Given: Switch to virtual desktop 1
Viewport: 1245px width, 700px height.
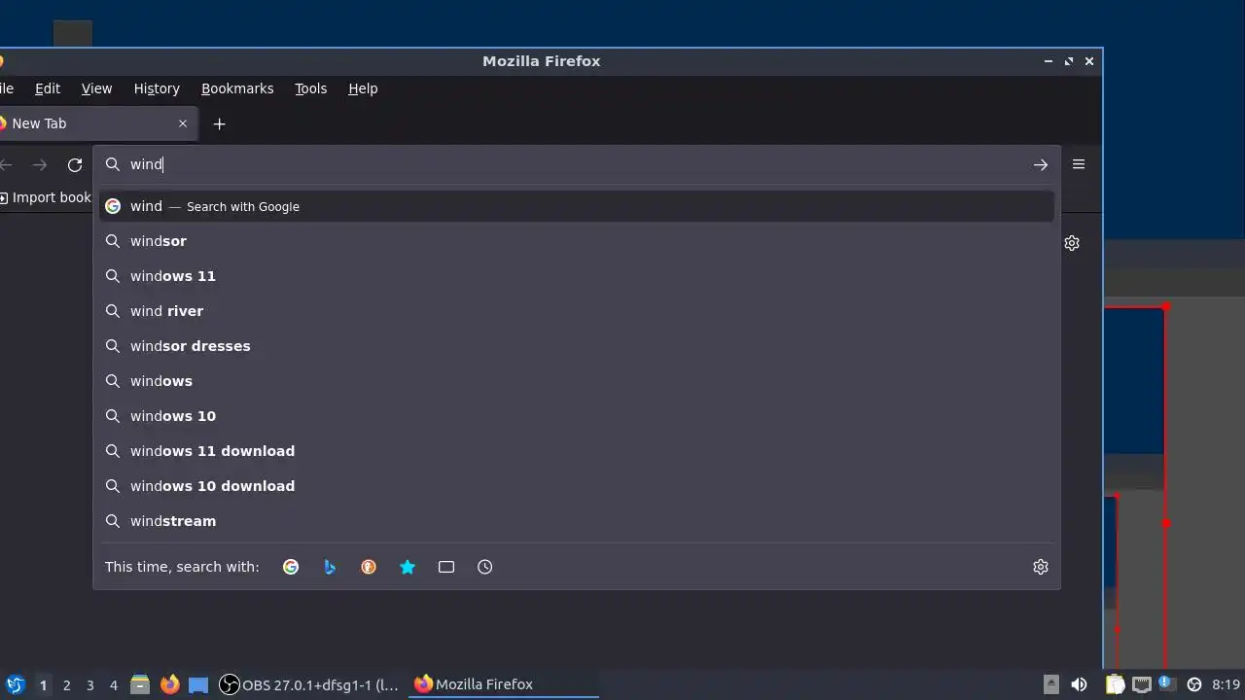Looking at the screenshot, I should click(43, 685).
